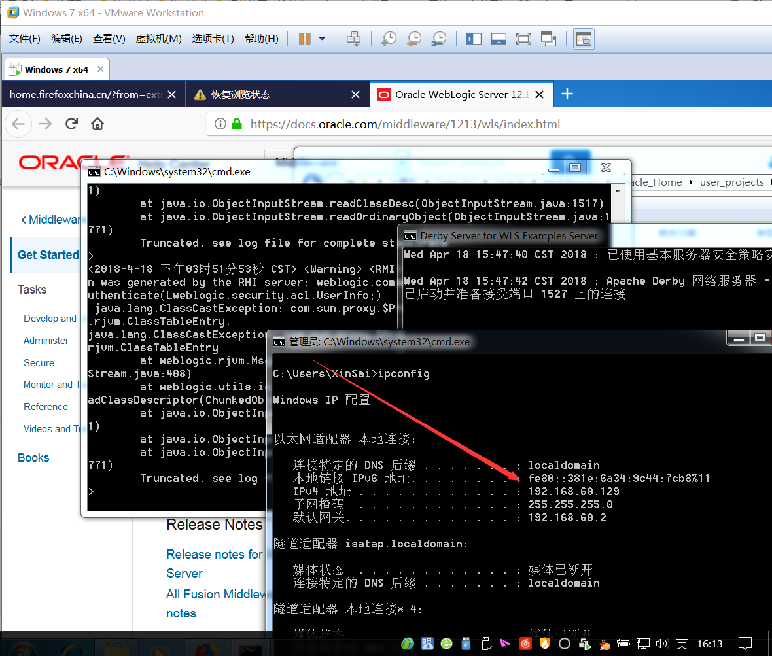Viewport: 772px width, 656px height.
Task: Click the green secure-connection padlock
Action: (237, 124)
